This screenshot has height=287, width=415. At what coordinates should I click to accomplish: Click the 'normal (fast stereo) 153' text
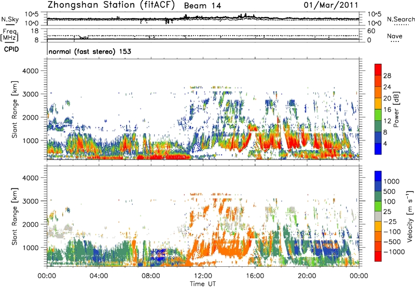[x=90, y=51]
